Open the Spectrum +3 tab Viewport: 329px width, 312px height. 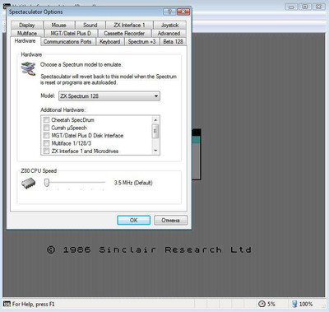[141, 42]
